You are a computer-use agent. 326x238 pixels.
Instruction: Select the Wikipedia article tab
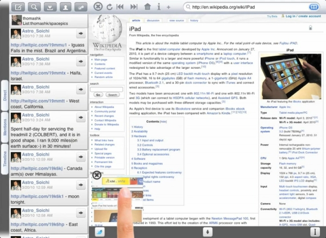136,21
